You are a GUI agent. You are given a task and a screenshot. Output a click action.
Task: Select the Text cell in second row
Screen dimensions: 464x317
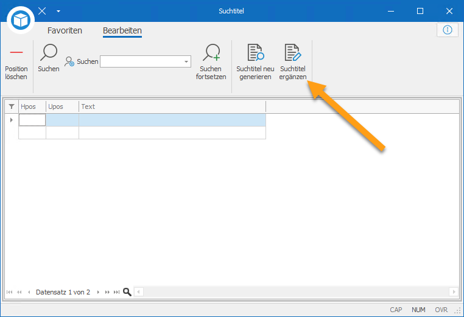pos(172,133)
